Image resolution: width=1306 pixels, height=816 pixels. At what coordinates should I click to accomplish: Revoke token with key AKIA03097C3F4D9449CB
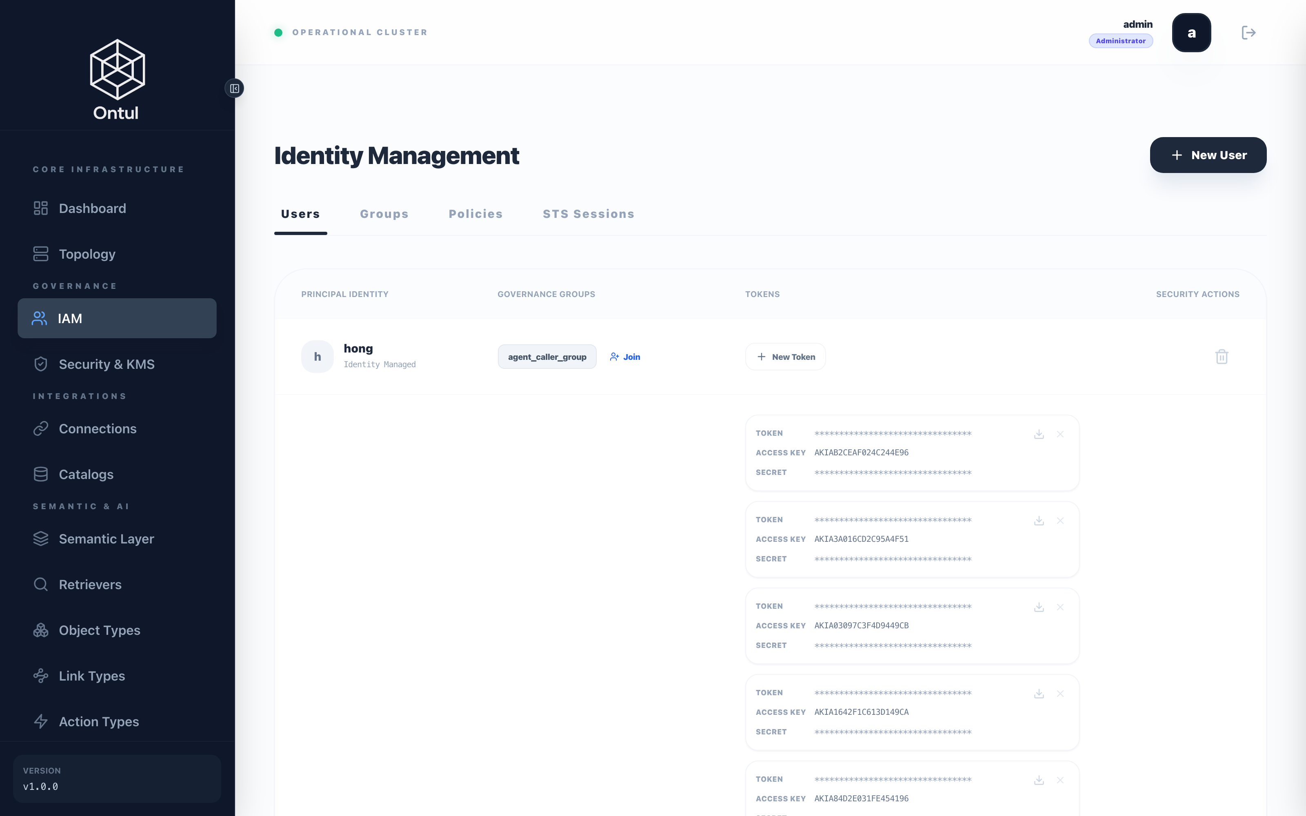(1060, 607)
